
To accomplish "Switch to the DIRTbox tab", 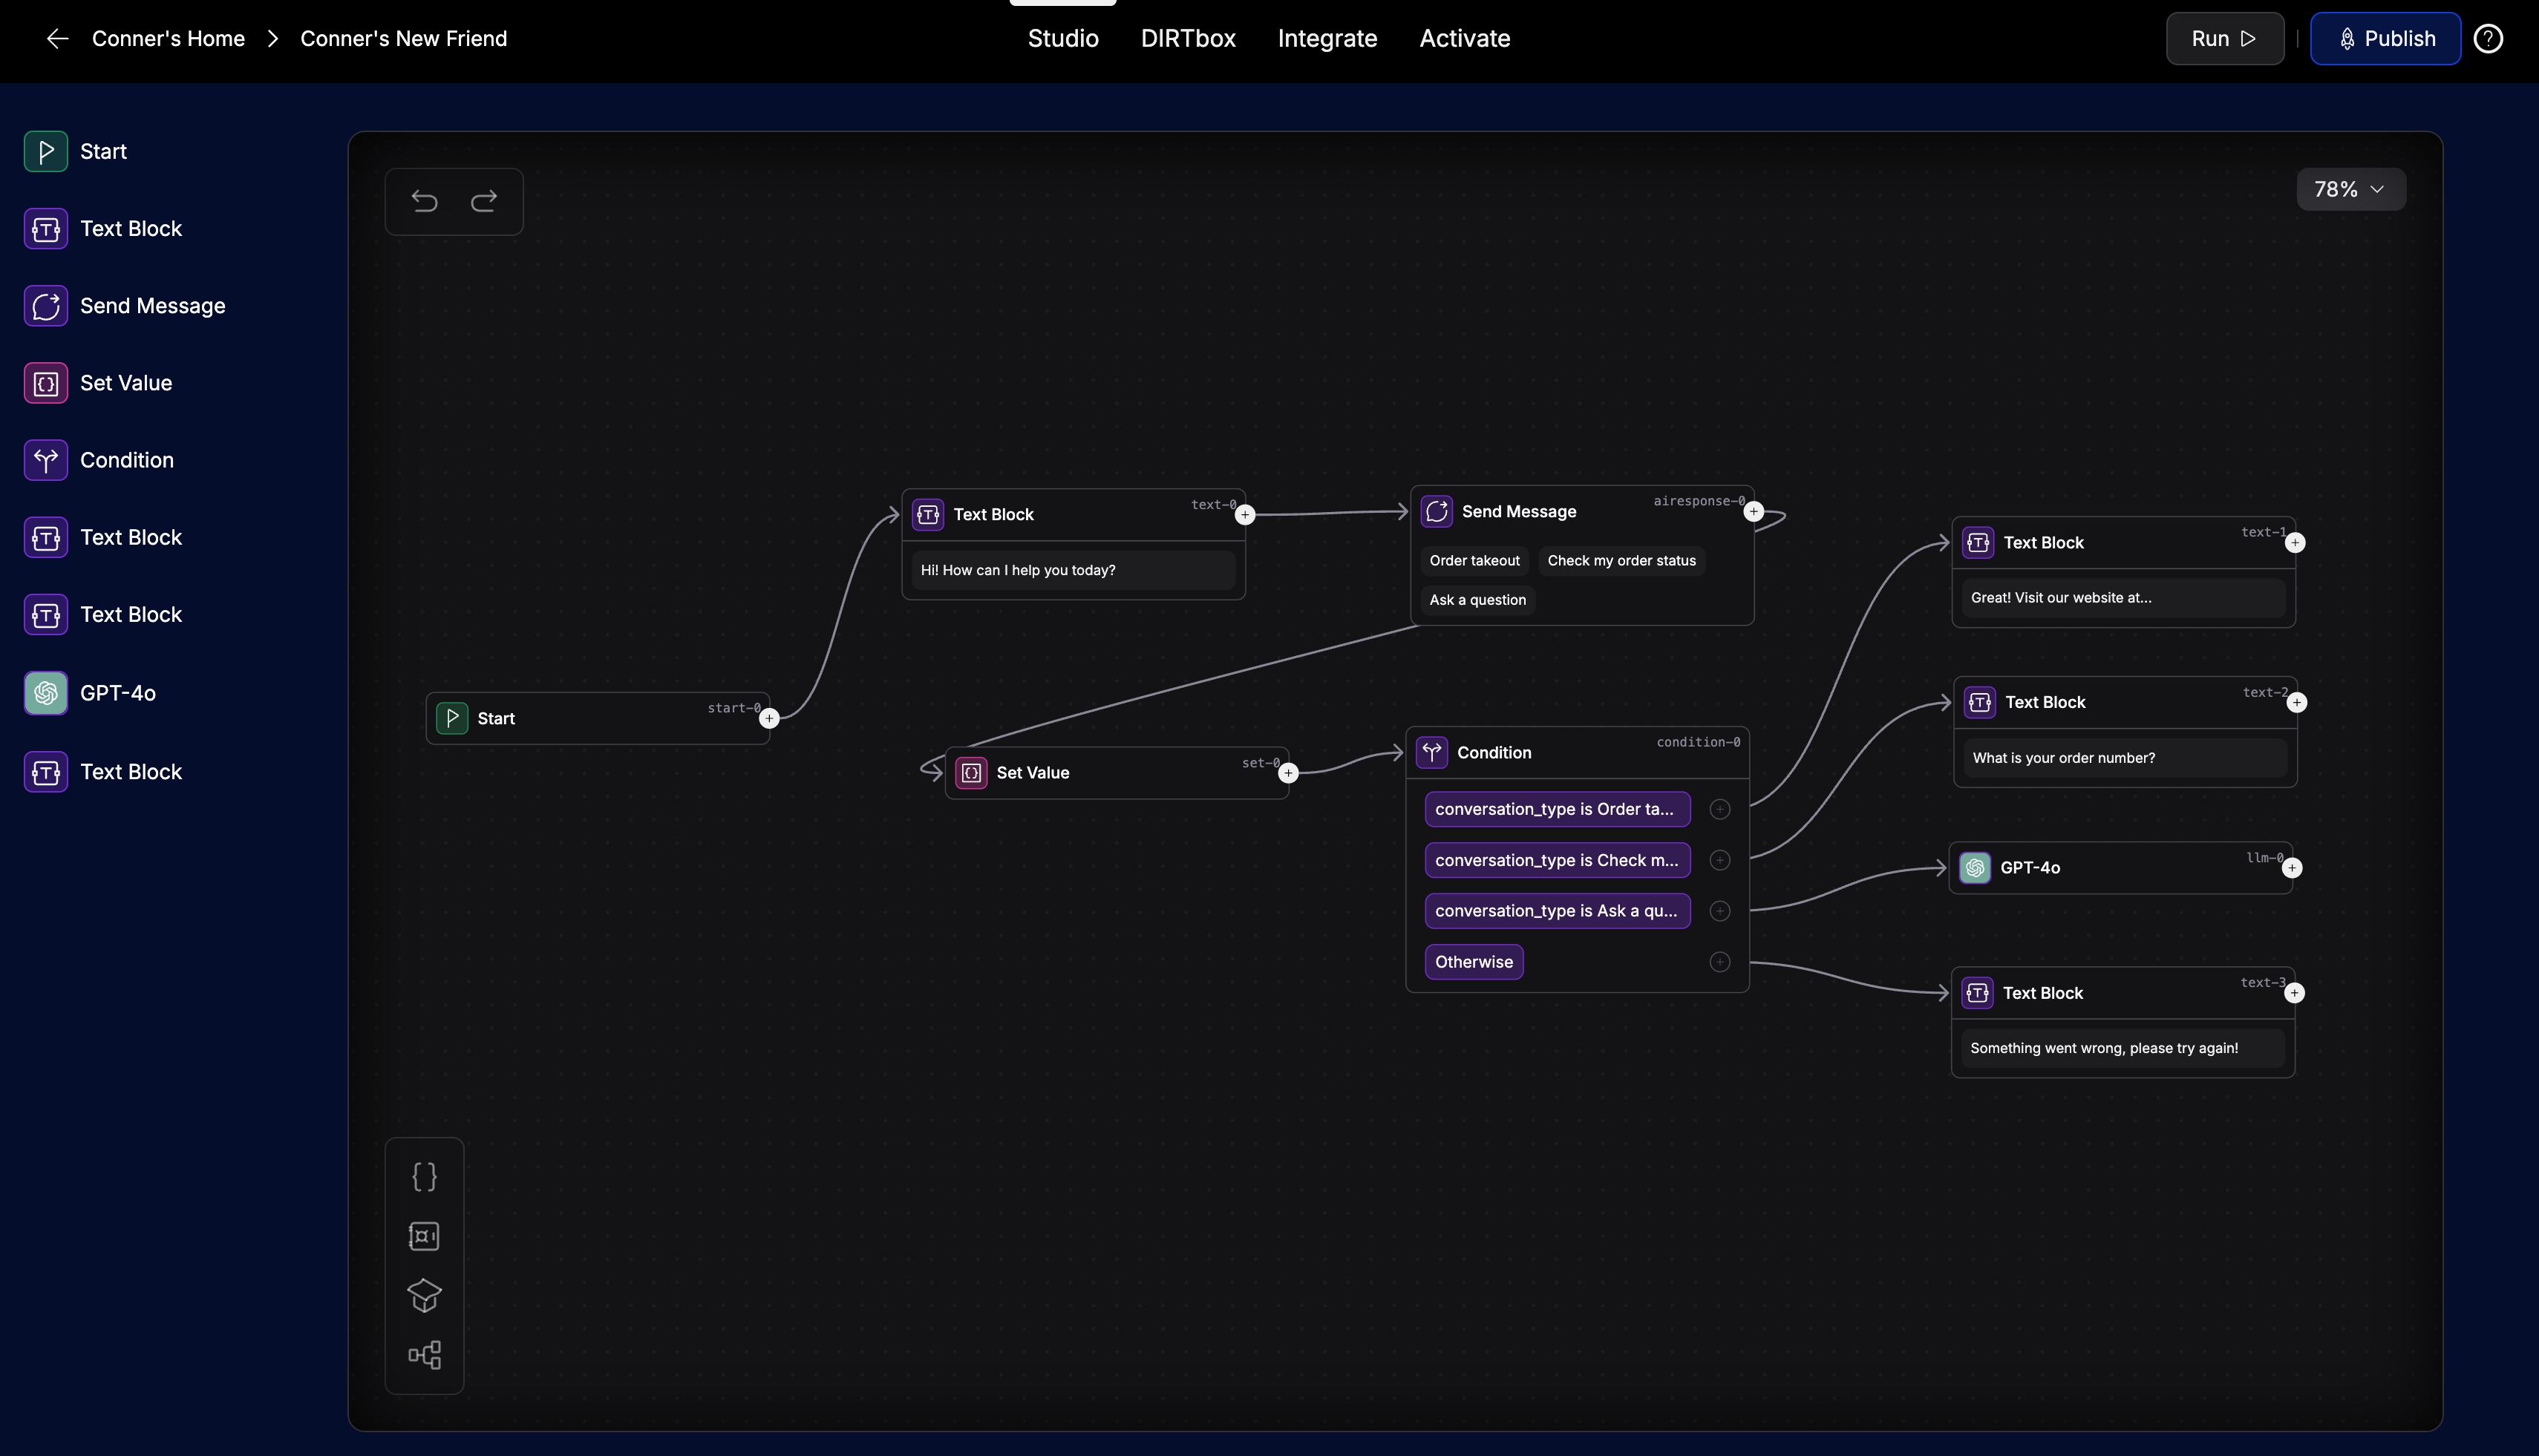I will [1188, 38].
